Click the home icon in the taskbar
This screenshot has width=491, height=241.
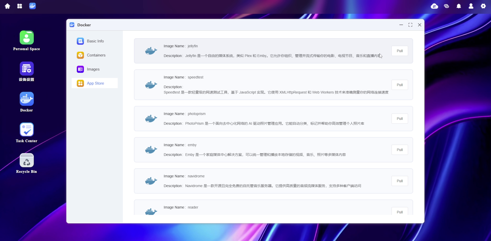(7, 6)
